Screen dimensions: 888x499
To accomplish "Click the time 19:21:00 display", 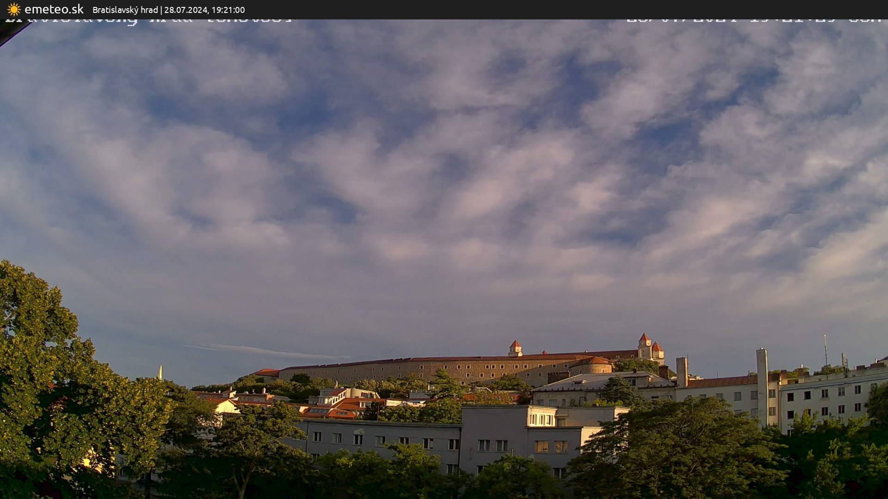I will tap(228, 10).
